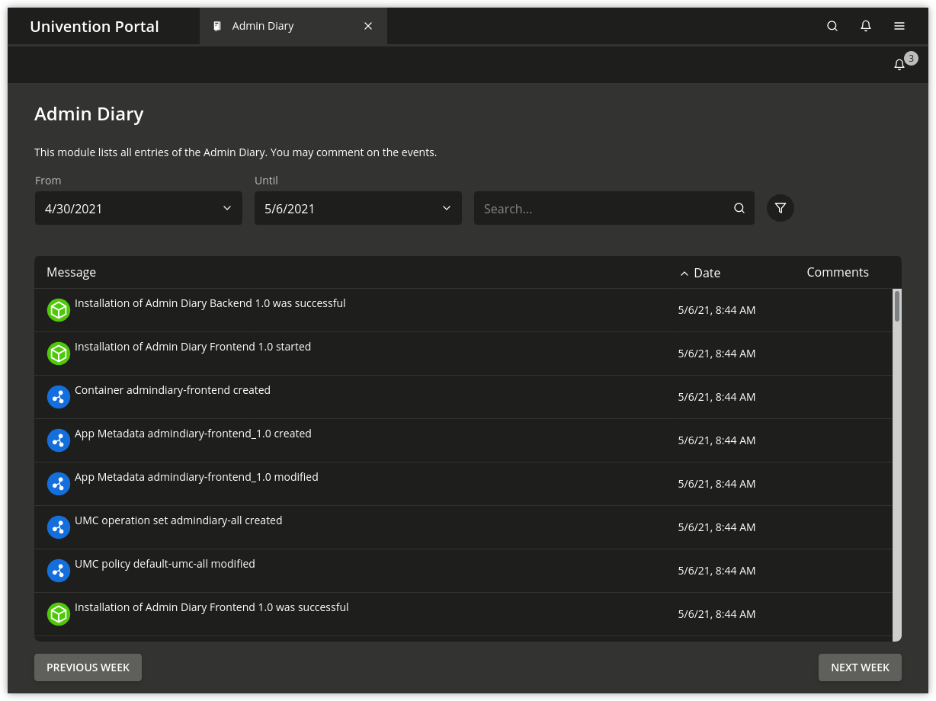
Task: Open 'UMC operation set admindiary-all created' entry
Action: [x=178, y=520]
